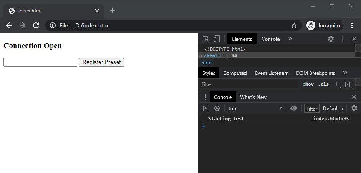
Task: Show more DevTools panels with the chevron
Action: (x=290, y=39)
